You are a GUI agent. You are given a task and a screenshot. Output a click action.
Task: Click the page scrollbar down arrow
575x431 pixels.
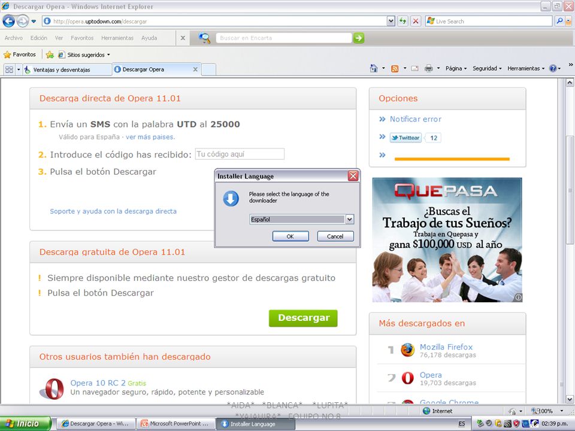tap(570, 399)
